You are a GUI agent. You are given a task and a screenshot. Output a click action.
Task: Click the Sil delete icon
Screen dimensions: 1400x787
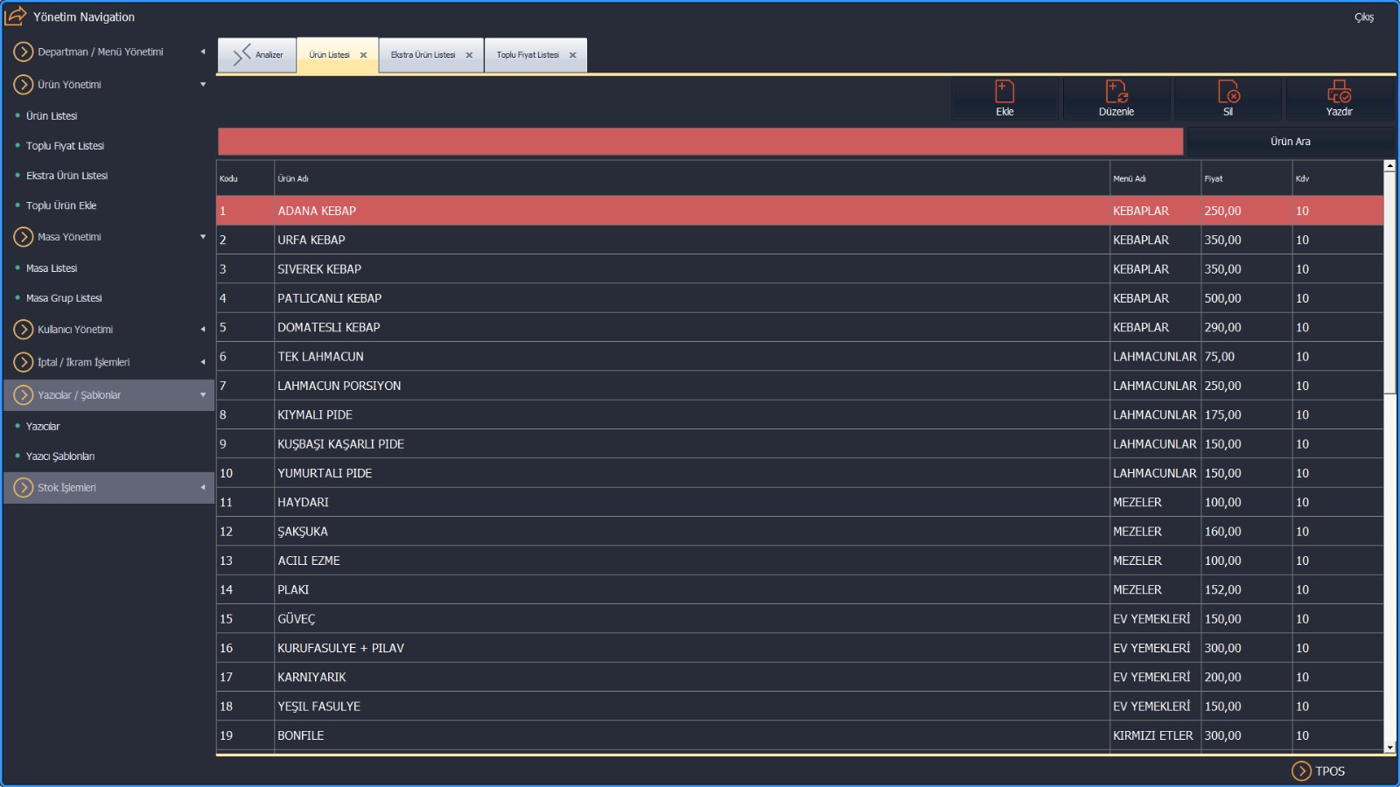click(x=1228, y=92)
